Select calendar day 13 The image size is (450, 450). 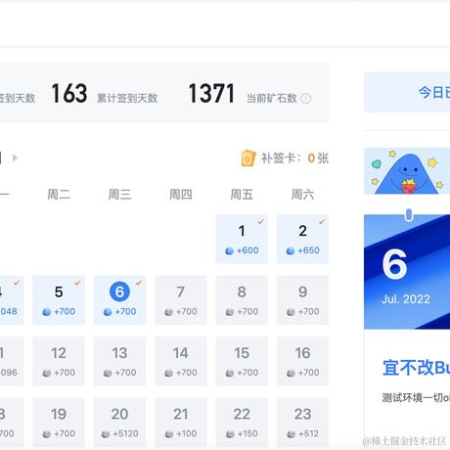click(x=119, y=361)
